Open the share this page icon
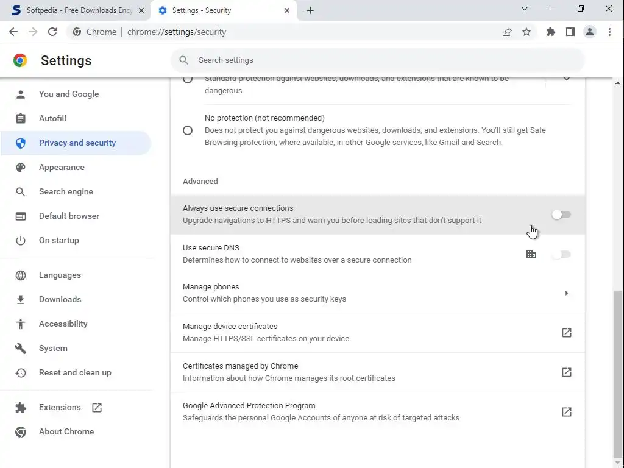Viewport: 624px width, 468px height. tap(507, 32)
